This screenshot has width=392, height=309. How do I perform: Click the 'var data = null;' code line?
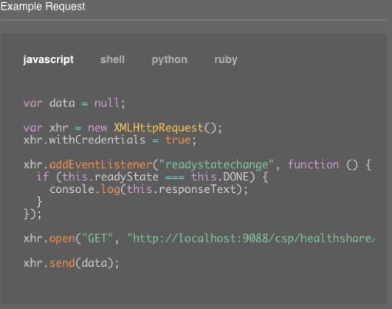coord(75,103)
